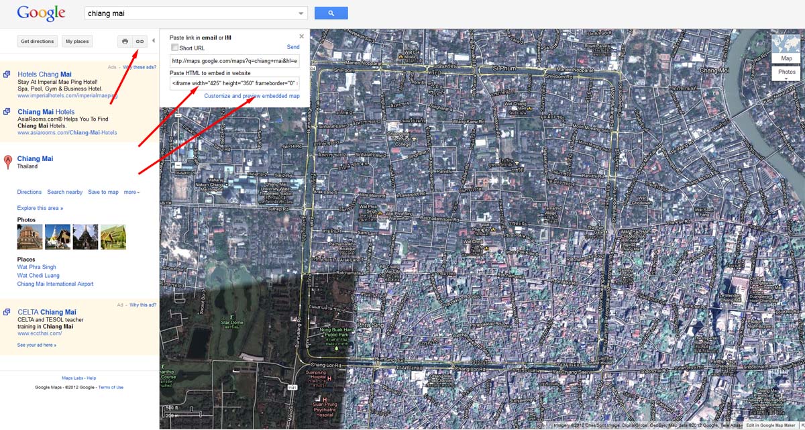This screenshot has height=430, width=805.
Task: Open Wat Phra Singh place link
Action: (37, 268)
